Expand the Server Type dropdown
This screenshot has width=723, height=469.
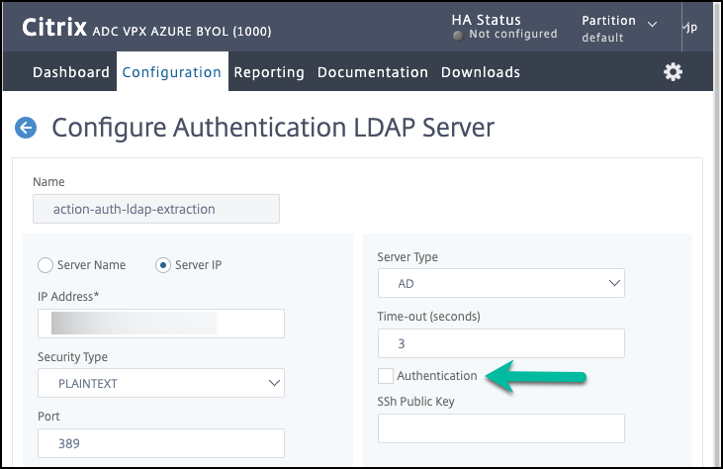coord(500,284)
